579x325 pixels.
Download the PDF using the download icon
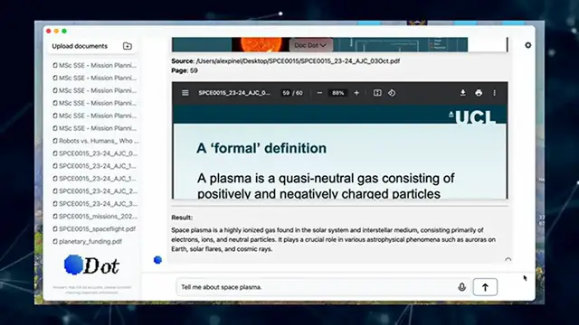tap(462, 93)
